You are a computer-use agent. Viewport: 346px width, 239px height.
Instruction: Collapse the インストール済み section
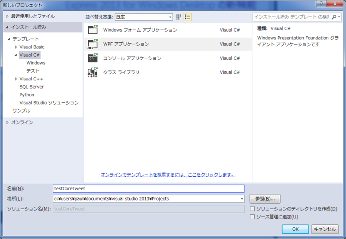pyautogui.click(x=7, y=27)
